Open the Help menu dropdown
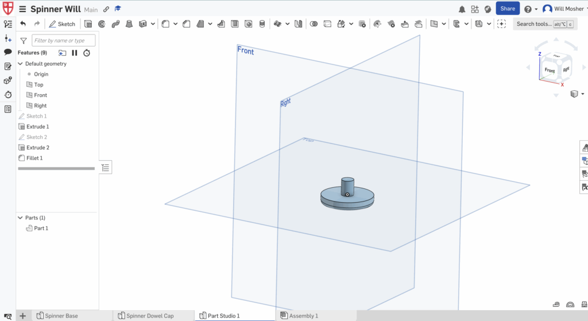This screenshot has width=588, height=321. pyautogui.click(x=531, y=9)
